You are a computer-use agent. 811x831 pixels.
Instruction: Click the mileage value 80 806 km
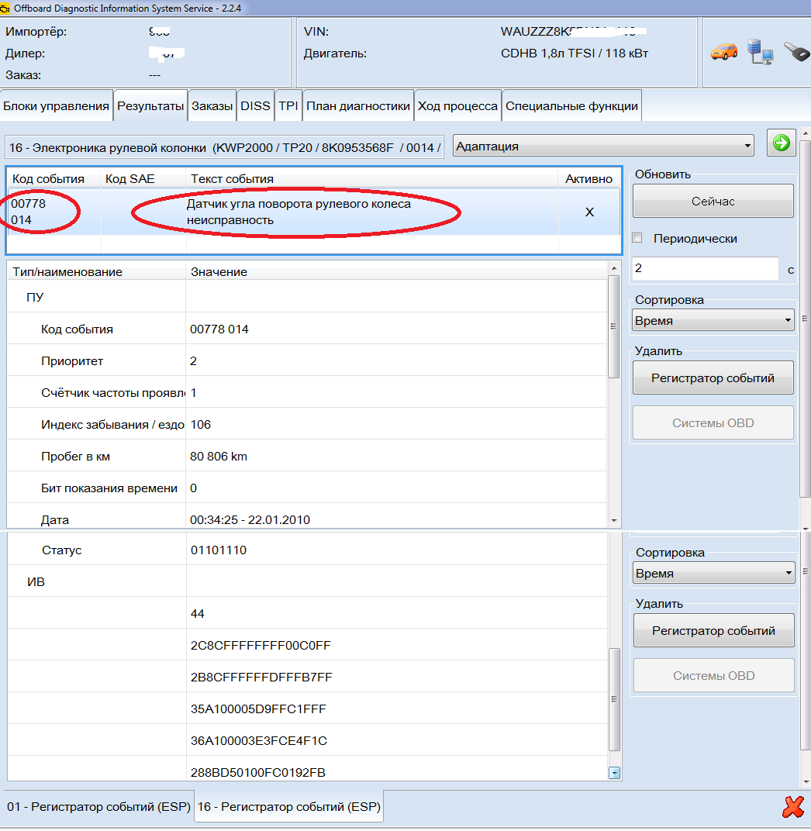tap(219, 457)
